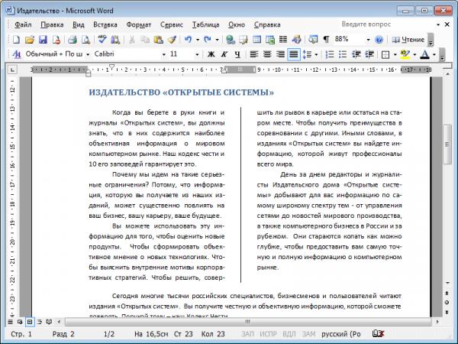Cut the selection with scissors icon
This screenshot has height=344, width=458.
tap(132, 40)
